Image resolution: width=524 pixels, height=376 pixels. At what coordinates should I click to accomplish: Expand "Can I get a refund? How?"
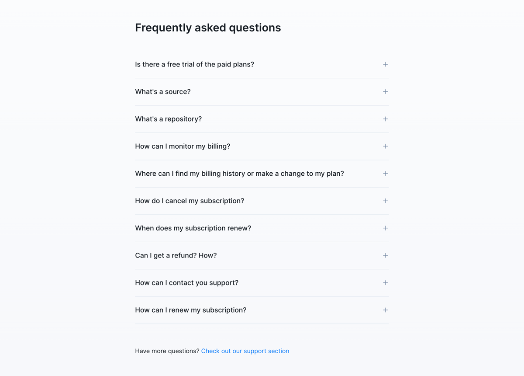point(176,255)
